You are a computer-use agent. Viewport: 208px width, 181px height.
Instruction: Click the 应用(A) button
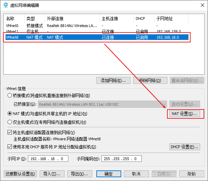[164, 174]
